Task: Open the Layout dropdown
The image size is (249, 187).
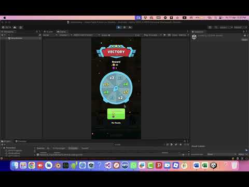Action: point(240,28)
